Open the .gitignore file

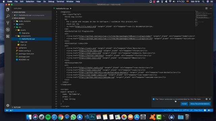(x=23, y=48)
